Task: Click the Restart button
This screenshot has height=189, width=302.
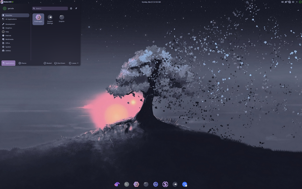Action: coord(48,63)
